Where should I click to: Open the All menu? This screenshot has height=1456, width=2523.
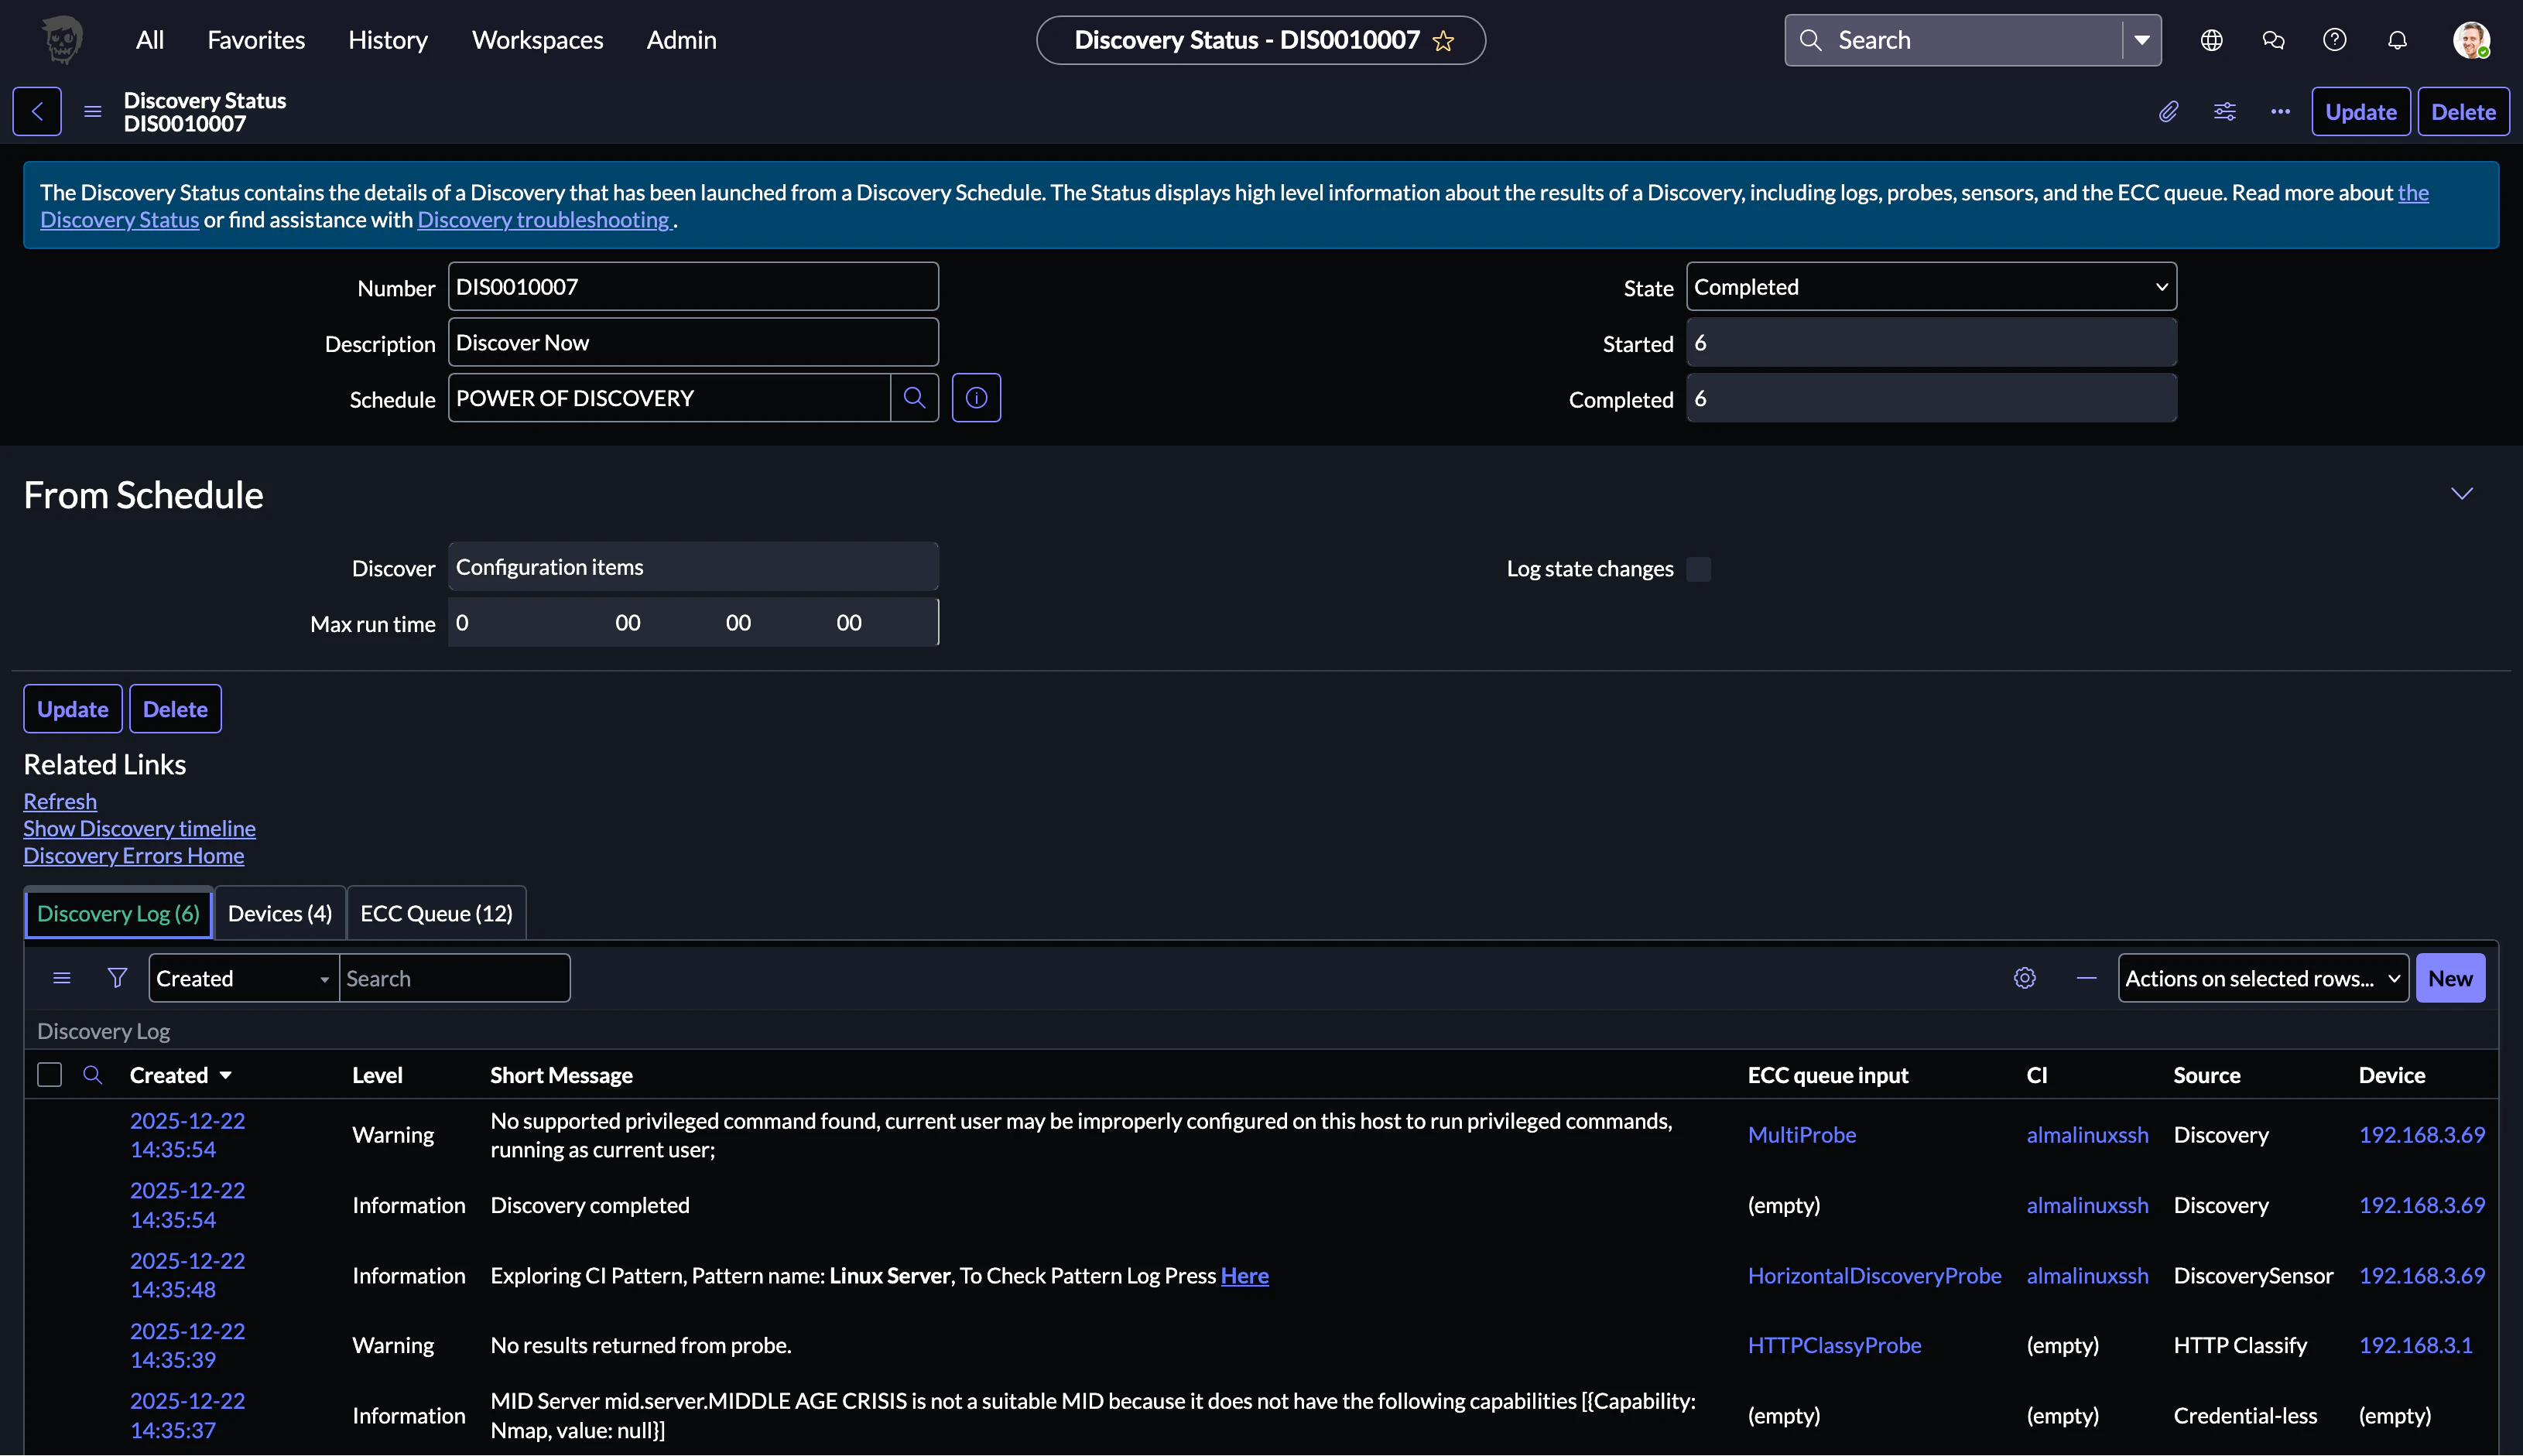[150, 40]
